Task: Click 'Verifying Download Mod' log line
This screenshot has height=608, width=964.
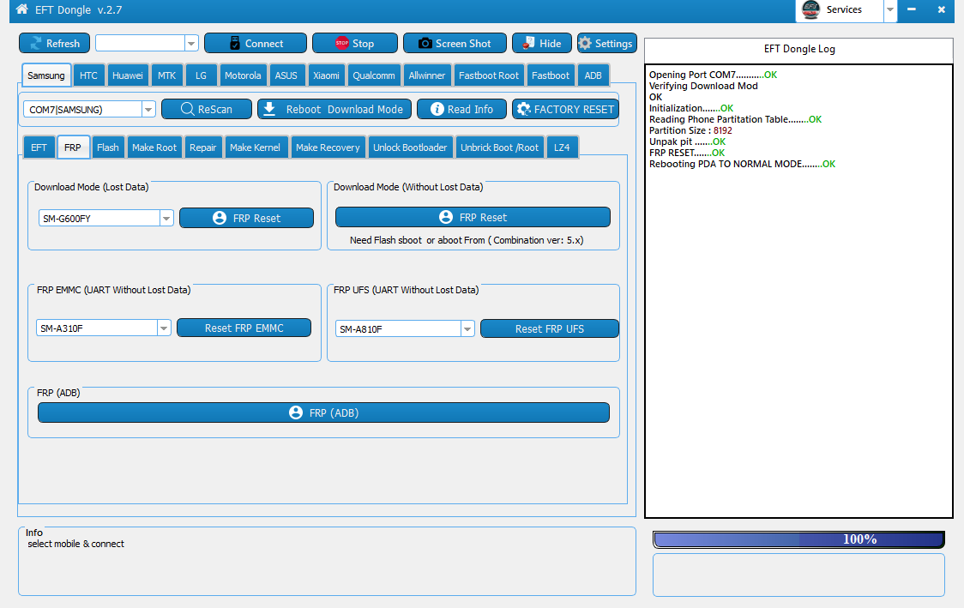Action: tap(703, 86)
